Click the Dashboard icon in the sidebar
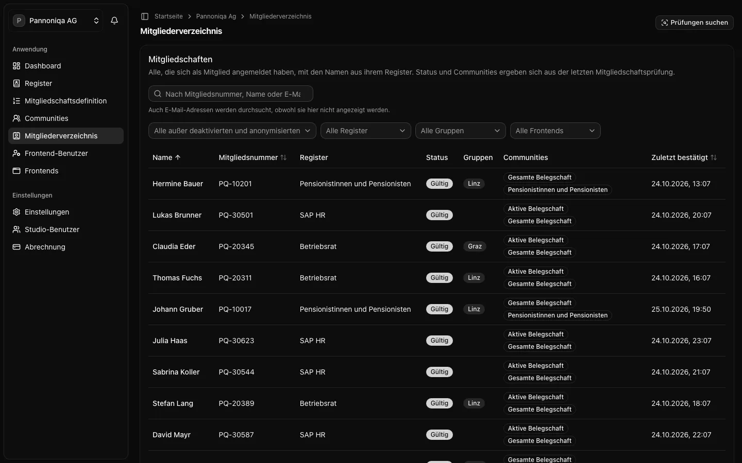The height and width of the screenshot is (463, 742). (16, 66)
